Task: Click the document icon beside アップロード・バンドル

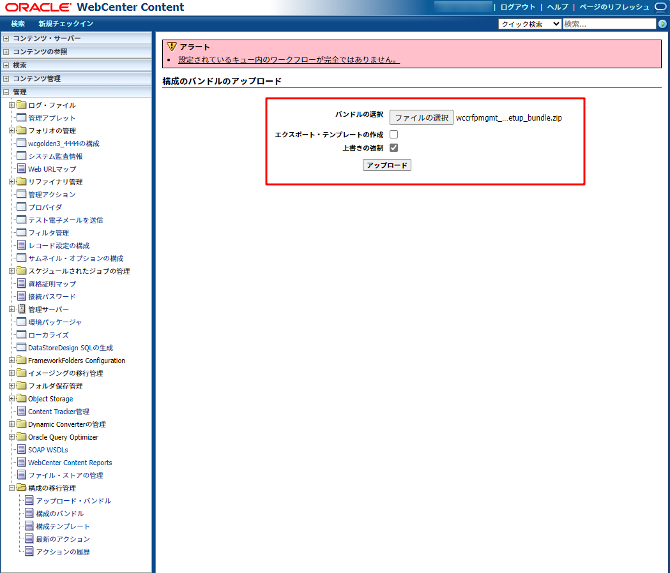Action: click(x=29, y=500)
